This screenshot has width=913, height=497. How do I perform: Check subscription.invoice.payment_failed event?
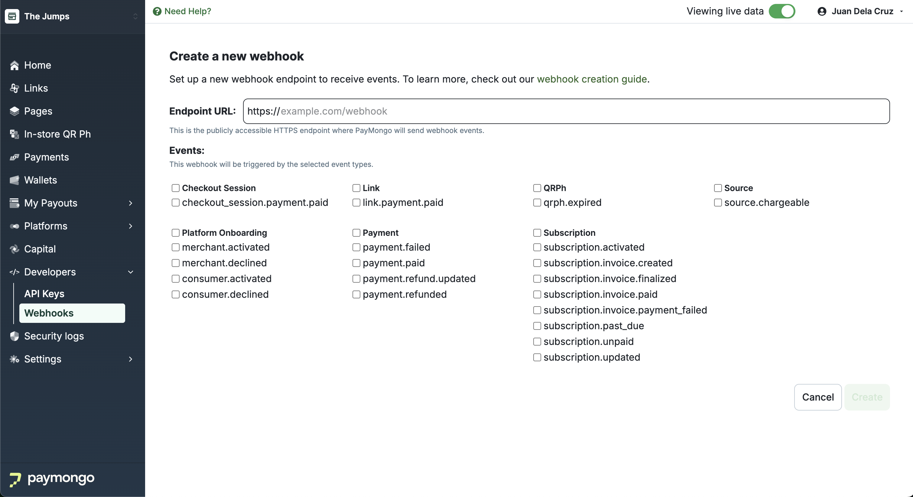(x=537, y=310)
